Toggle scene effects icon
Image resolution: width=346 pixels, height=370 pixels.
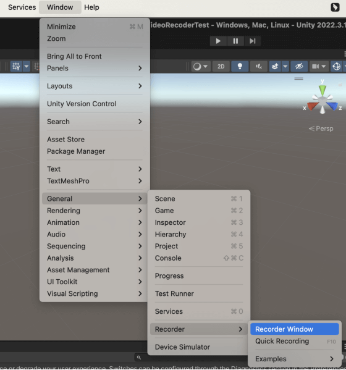pos(275,67)
